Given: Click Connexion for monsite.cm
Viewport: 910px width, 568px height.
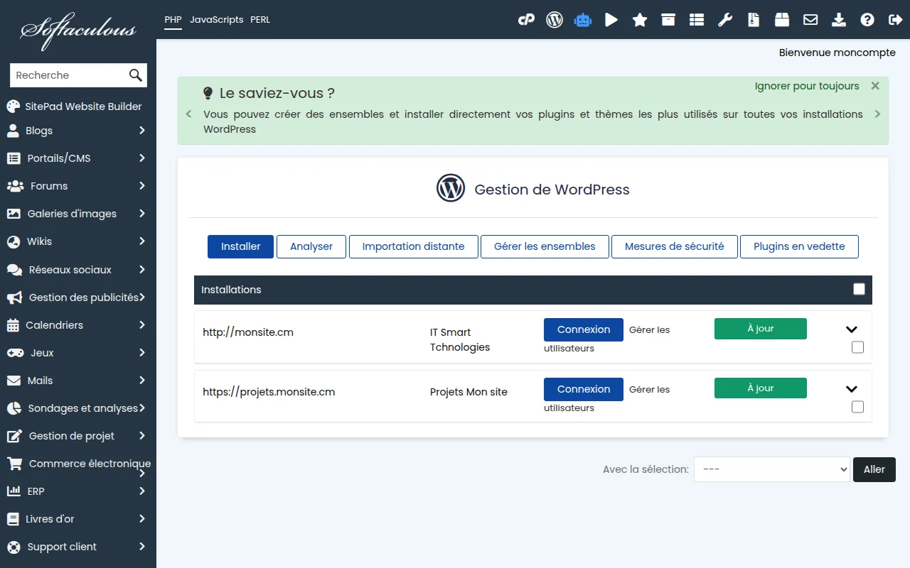Looking at the screenshot, I should (x=584, y=329).
